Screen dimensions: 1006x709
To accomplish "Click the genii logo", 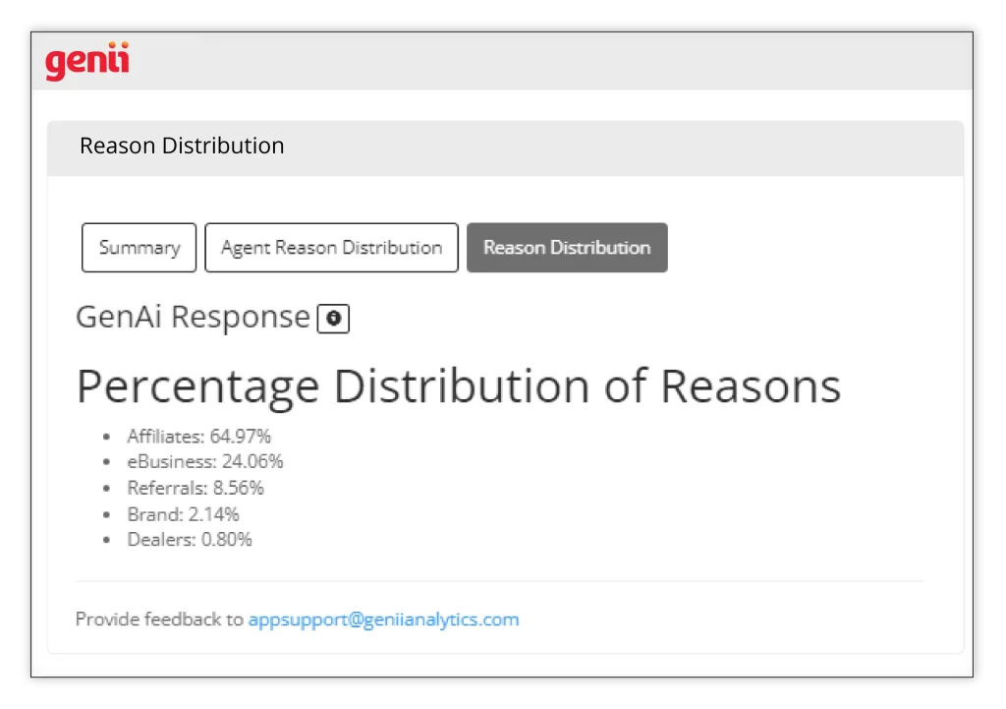I will pos(87,63).
